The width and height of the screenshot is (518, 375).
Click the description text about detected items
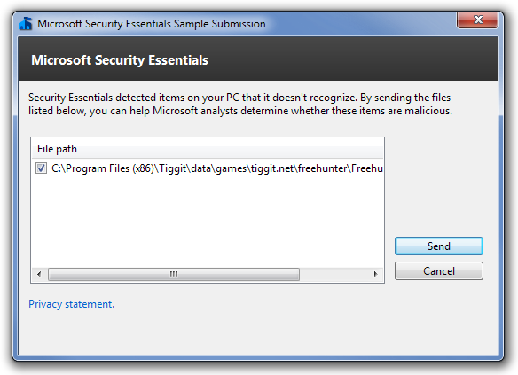(x=239, y=104)
